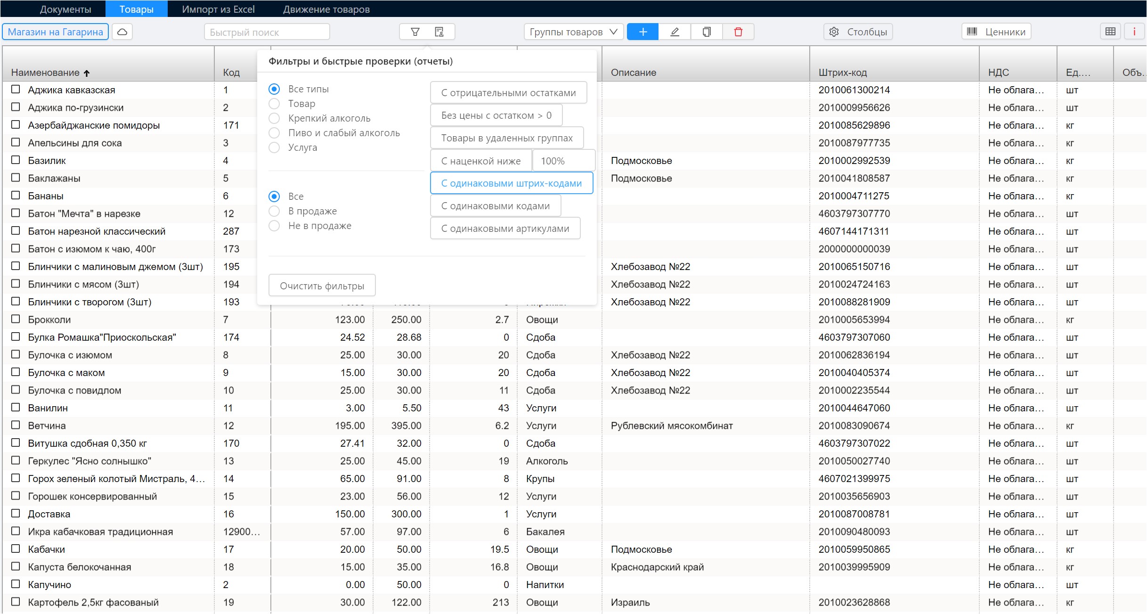The image size is (1147, 614).
Task: Tick checkbox for Доставка row
Action: 16,513
